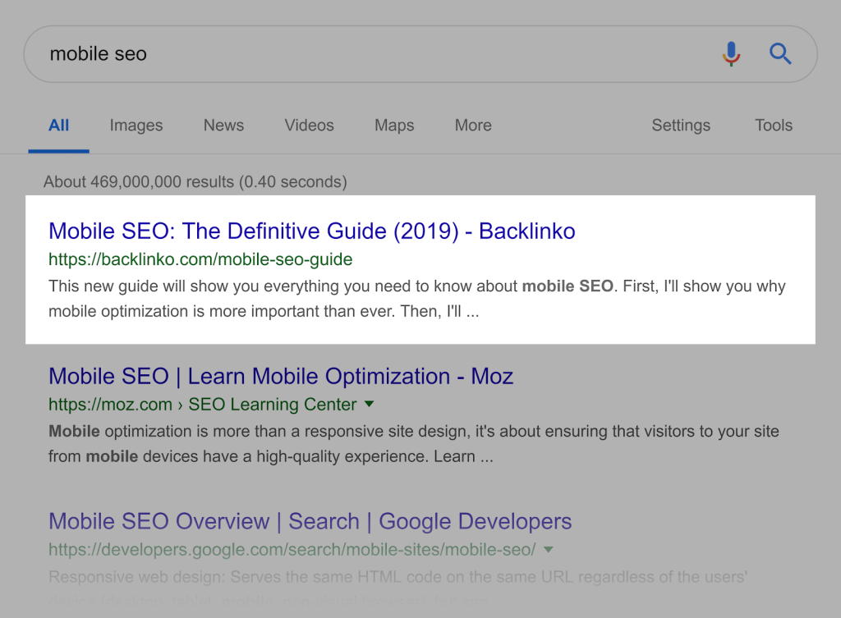Click the microphone voice search icon
Screen dimensions: 841x618
click(731, 54)
